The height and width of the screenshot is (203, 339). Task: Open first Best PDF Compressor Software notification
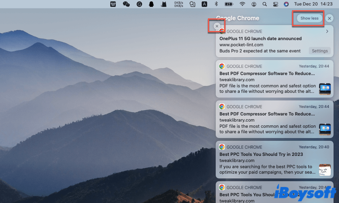(274, 79)
